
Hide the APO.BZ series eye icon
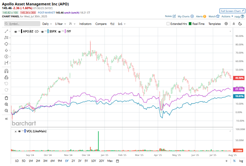(15, 31)
